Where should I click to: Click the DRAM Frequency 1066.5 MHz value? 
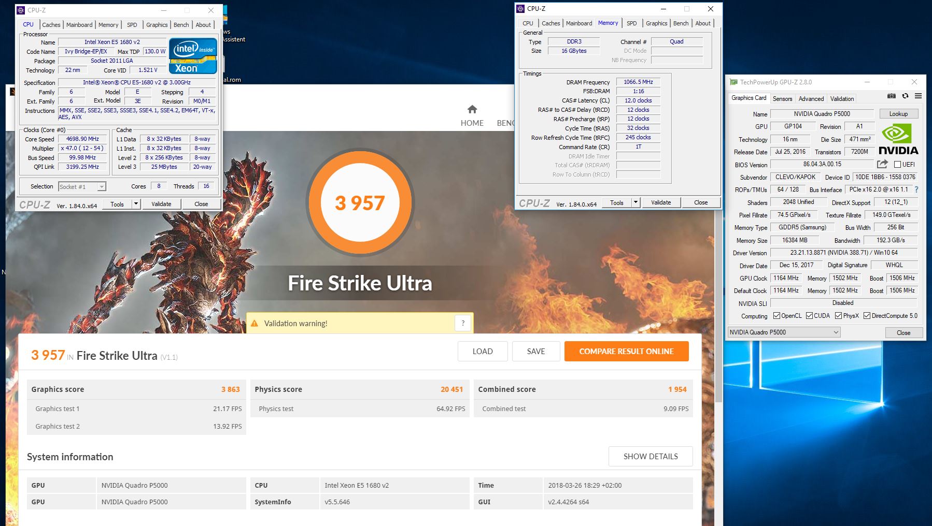pyautogui.click(x=638, y=82)
